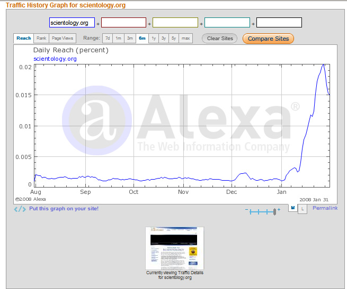Click the 'Currently viewing Traffic Details' caption

pos(175,275)
